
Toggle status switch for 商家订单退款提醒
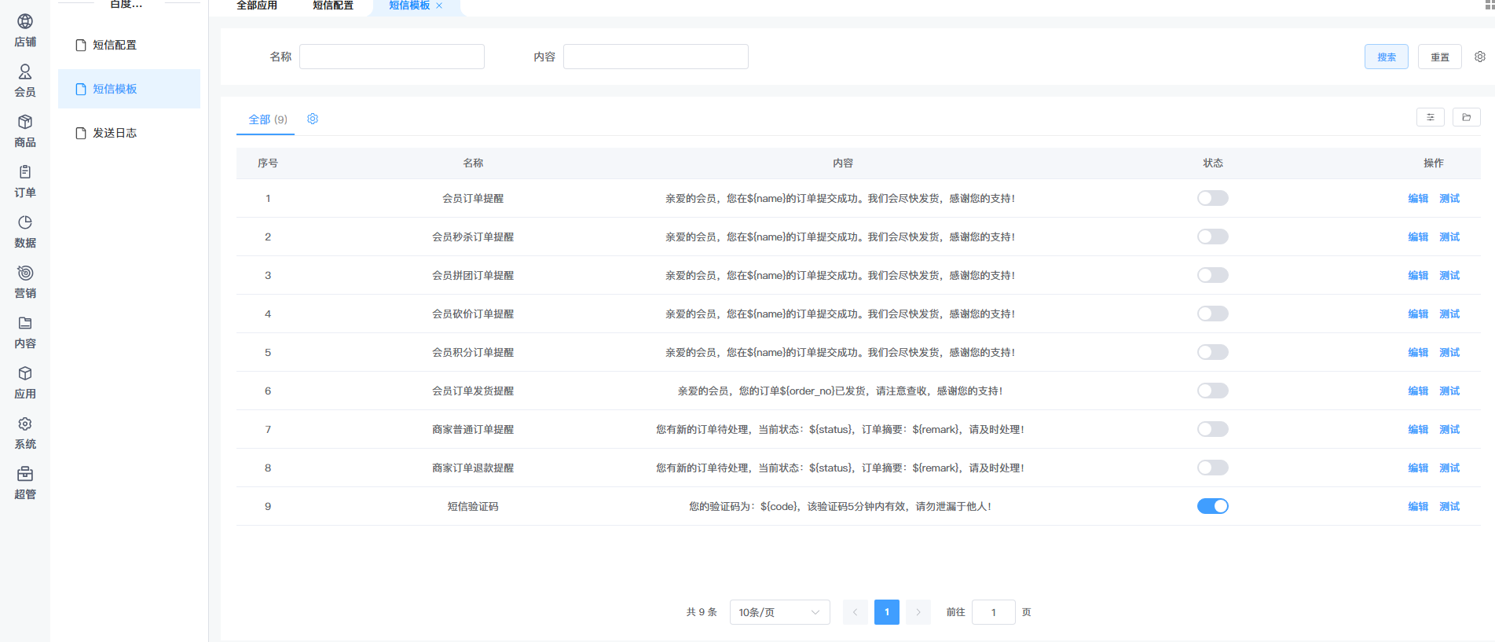pos(1213,468)
